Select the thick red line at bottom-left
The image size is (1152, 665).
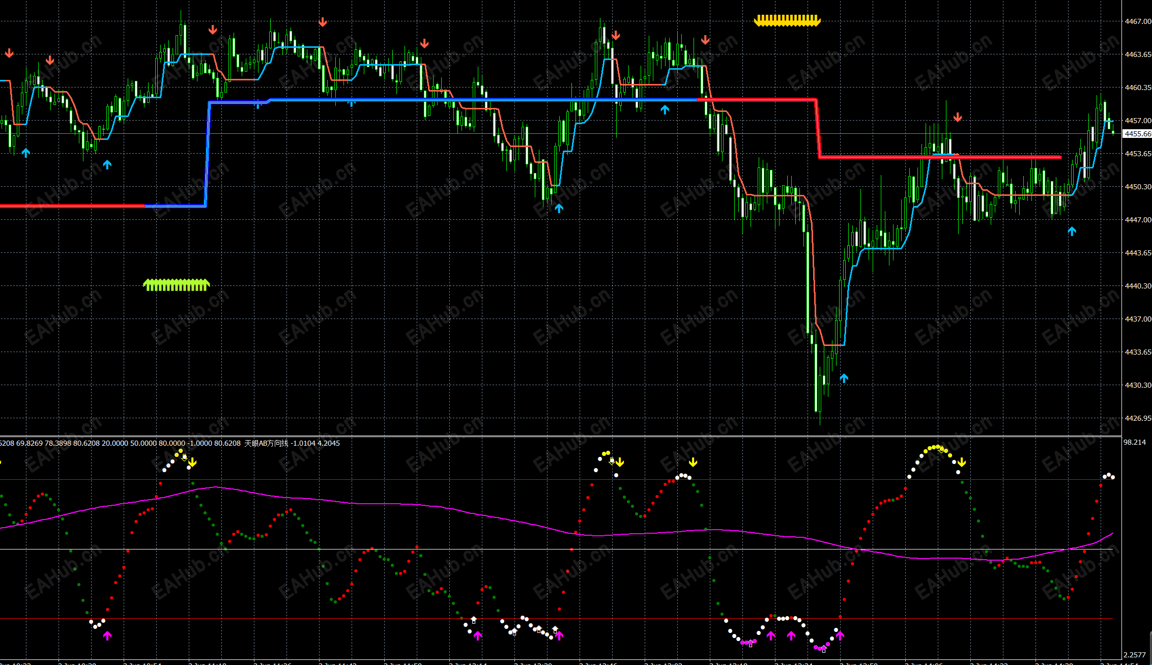tap(72, 206)
